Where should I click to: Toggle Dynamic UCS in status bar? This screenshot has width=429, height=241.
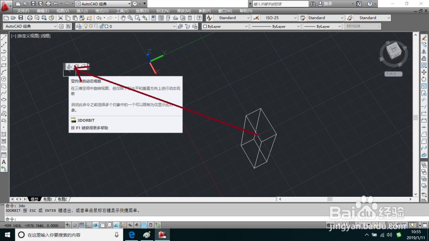[123, 225]
